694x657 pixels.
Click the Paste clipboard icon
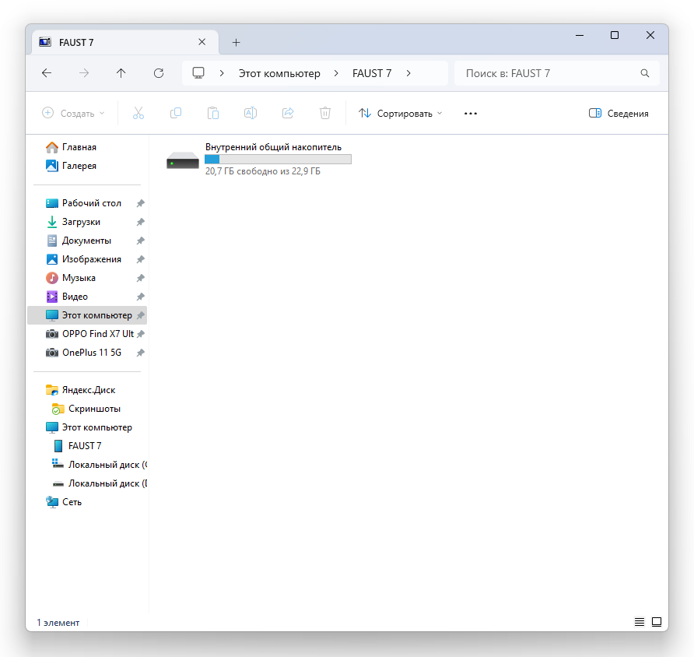(x=213, y=114)
